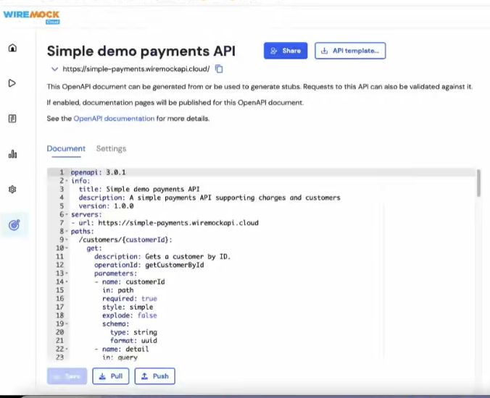Open the play triangle sidebar icon

tap(12, 83)
